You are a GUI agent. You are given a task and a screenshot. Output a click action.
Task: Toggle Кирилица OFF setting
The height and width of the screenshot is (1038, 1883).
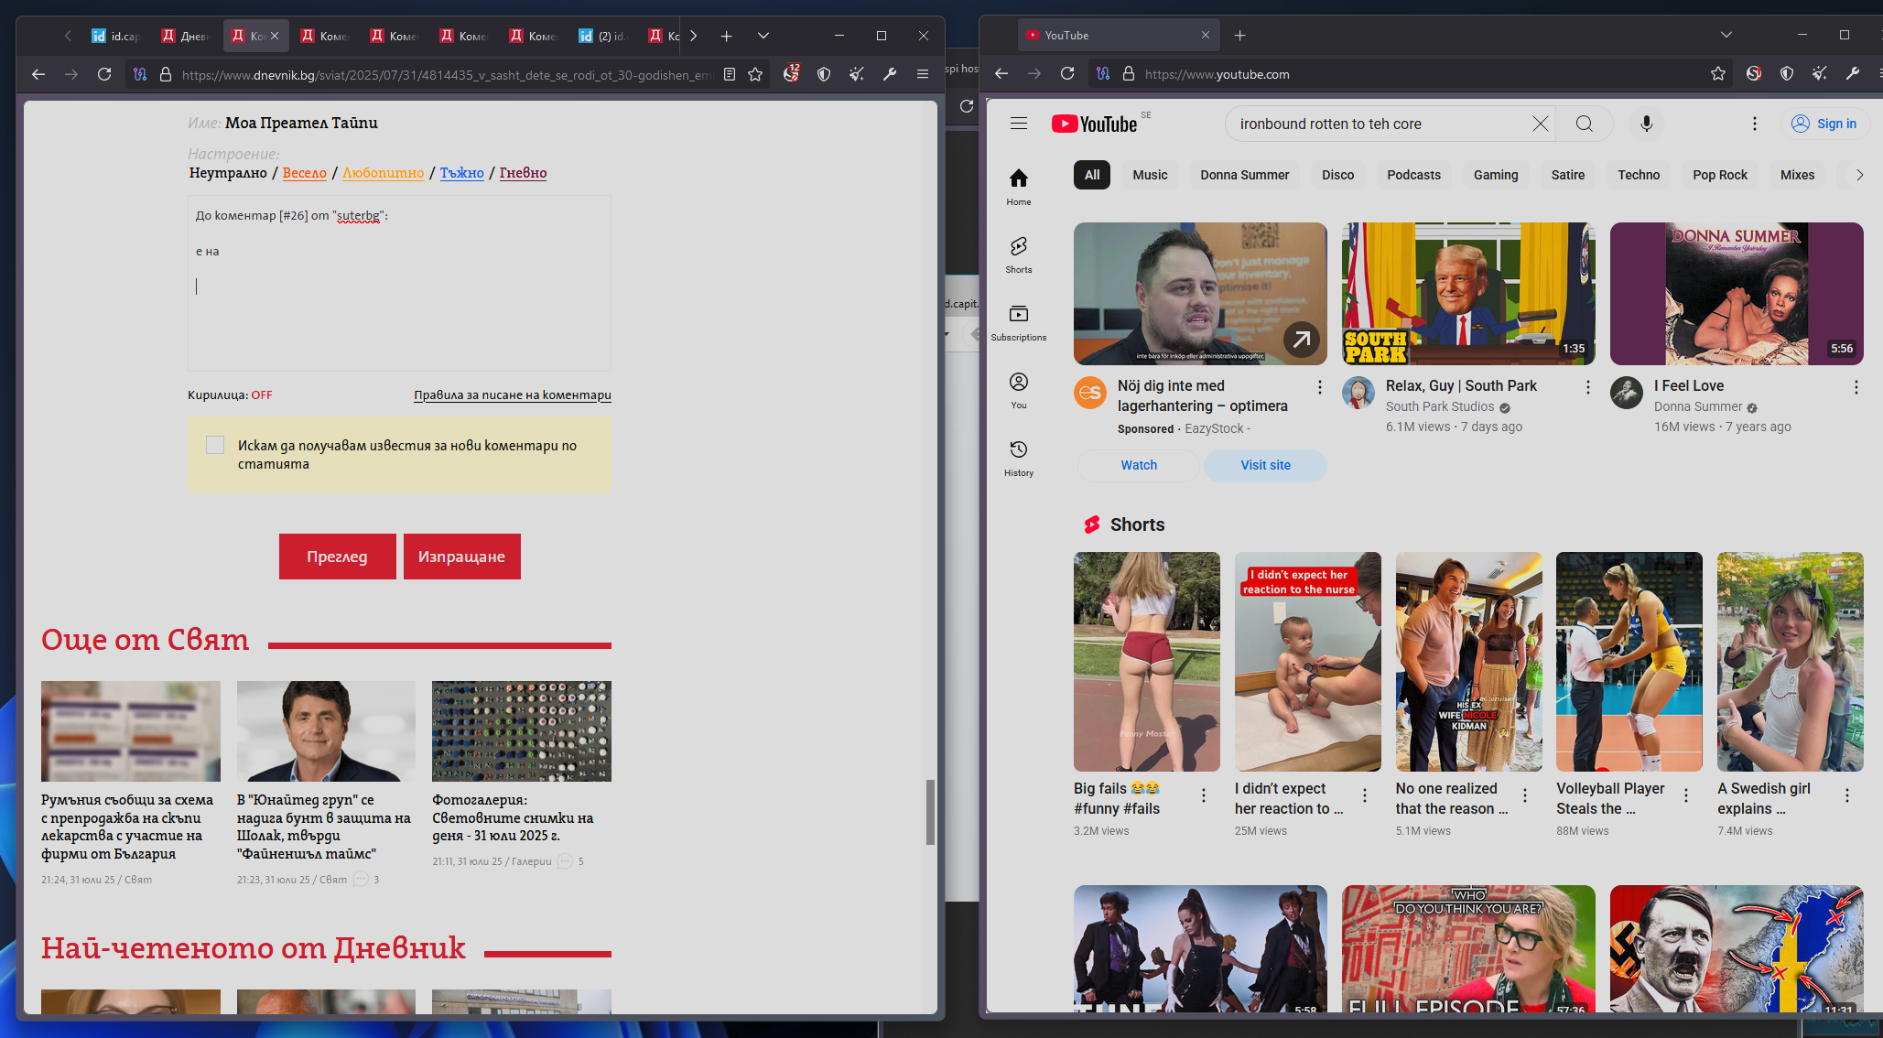(x=262, y=395)
